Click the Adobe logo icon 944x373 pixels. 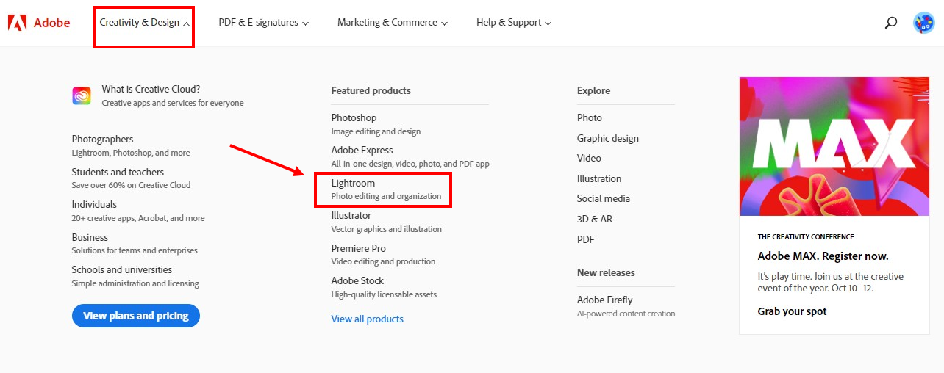[18, 23]
